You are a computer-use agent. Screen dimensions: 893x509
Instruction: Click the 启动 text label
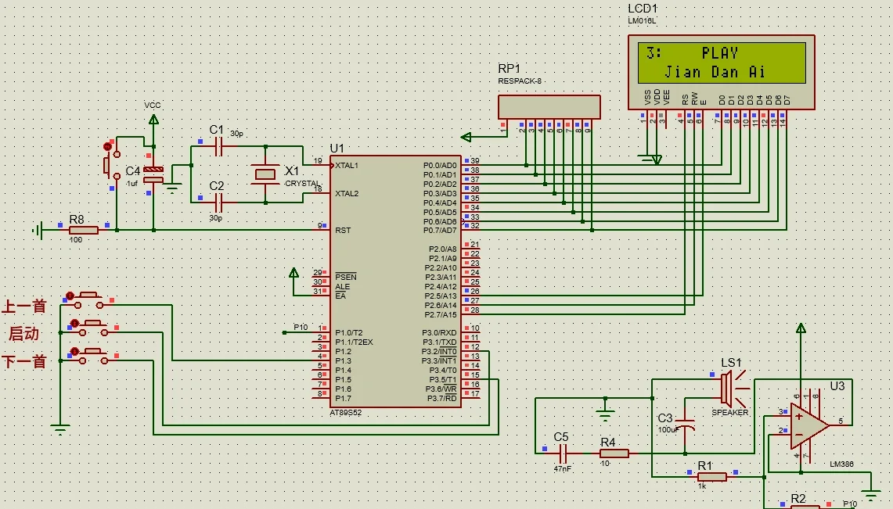24,334
